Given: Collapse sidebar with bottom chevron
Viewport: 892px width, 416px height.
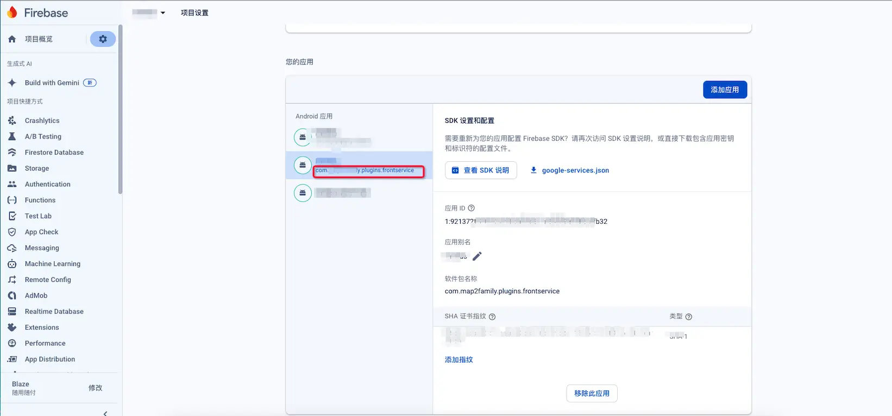Looking at the screenshot, I should point(105,413).
